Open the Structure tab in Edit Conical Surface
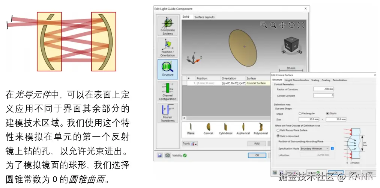The image size is (380, 188). coord(277,80)
